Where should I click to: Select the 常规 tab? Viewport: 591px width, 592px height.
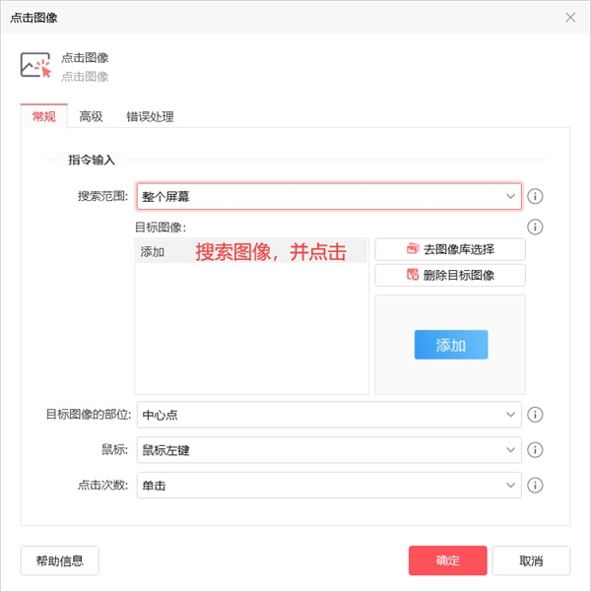coord(44,116)
